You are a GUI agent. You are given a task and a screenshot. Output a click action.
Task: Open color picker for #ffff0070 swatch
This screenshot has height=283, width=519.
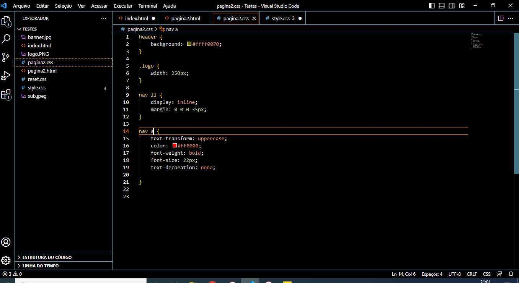[189, 44]
